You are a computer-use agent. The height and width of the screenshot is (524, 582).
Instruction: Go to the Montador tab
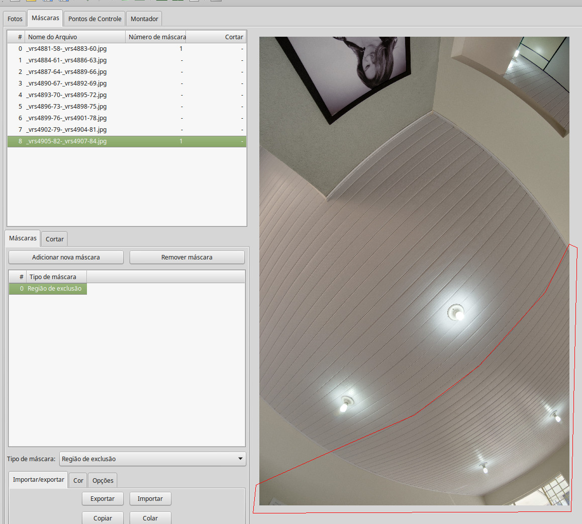pyautogui.click(x=144, y=19)
